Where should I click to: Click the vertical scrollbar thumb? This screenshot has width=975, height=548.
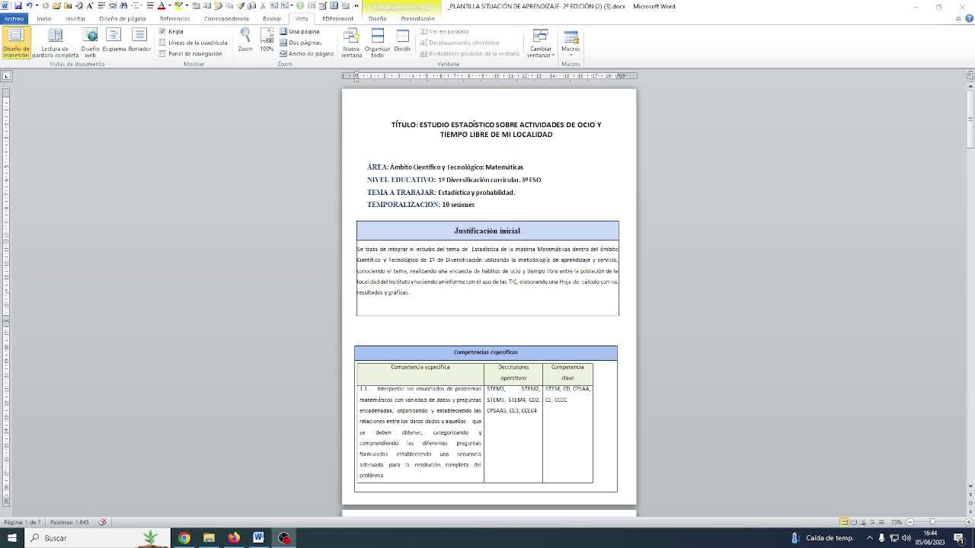tap(970, 120)
